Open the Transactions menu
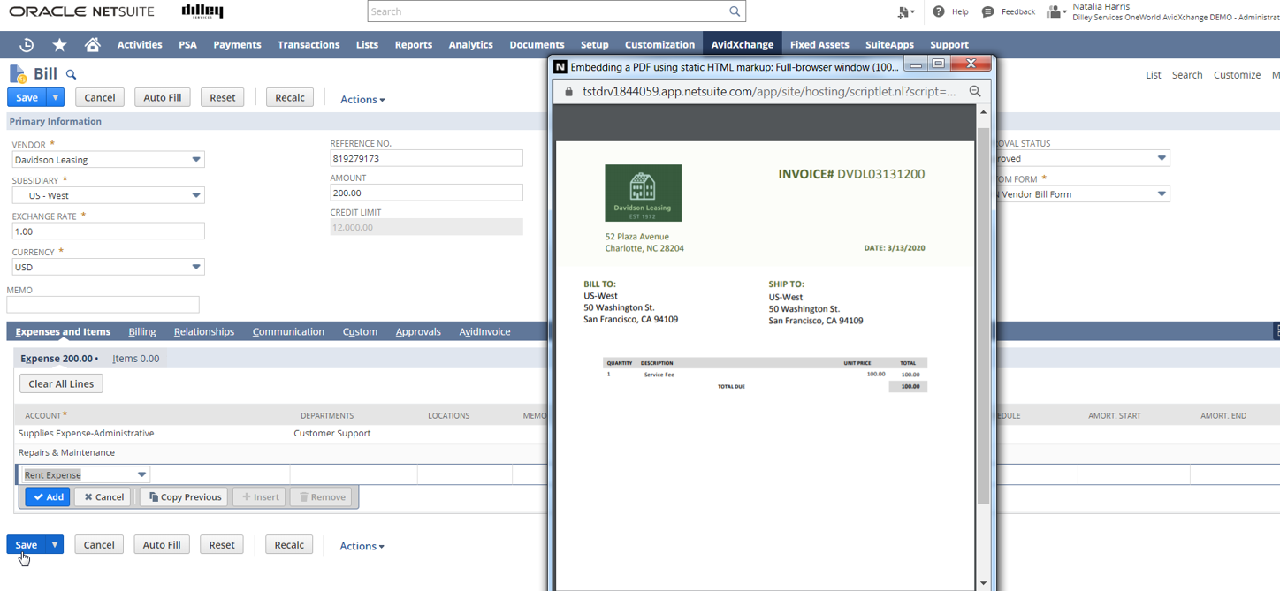The width and height of the screenshot is (1280, 591). tap(309, 44)
